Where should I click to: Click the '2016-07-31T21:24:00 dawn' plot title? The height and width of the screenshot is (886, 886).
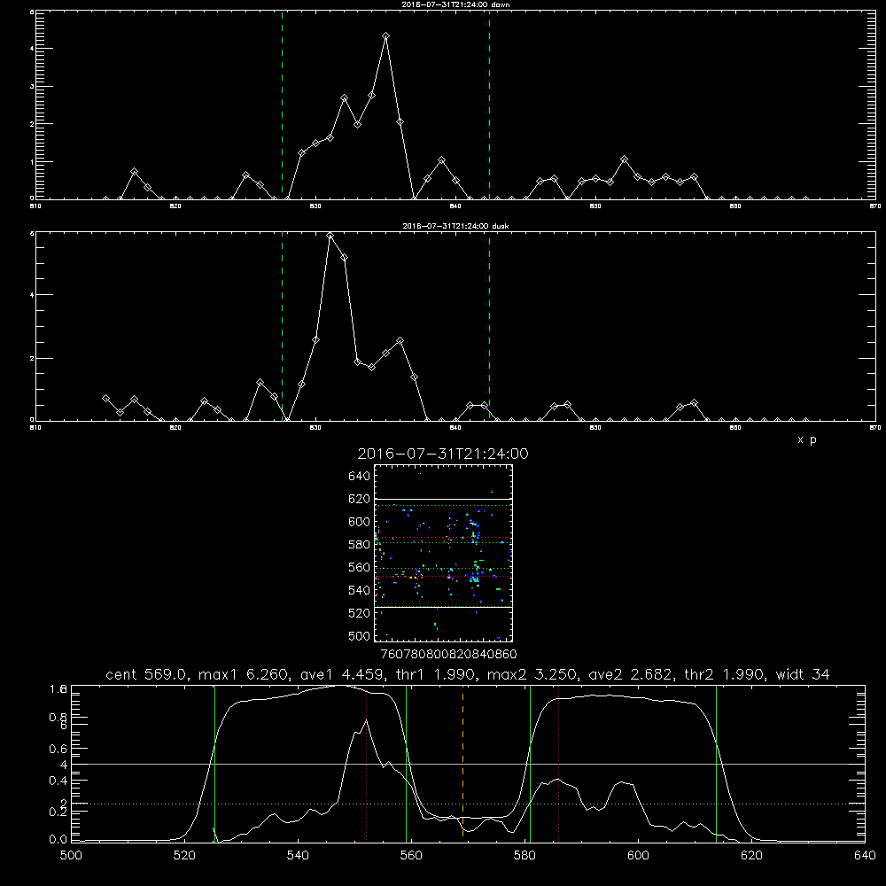pos(455,4)
